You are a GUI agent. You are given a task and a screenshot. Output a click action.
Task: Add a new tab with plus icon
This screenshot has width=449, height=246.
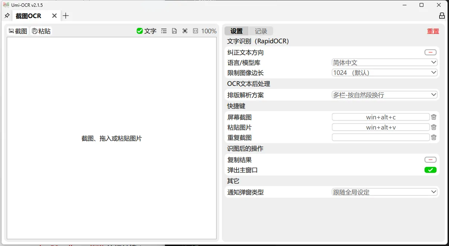[66, 16]
